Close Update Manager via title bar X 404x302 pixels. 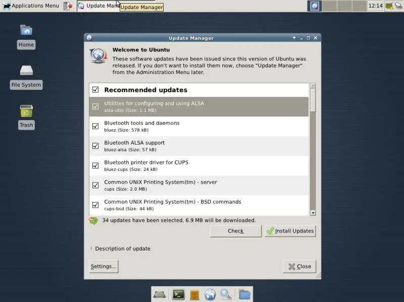click(316, 38)
